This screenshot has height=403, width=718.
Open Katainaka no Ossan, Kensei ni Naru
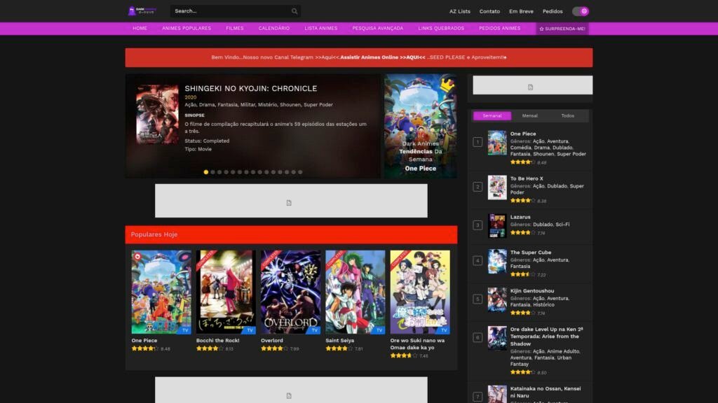546,392
